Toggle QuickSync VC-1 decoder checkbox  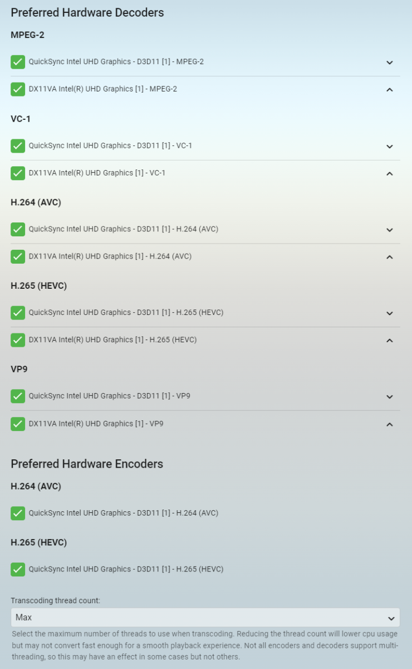click(x=18, y=146)
